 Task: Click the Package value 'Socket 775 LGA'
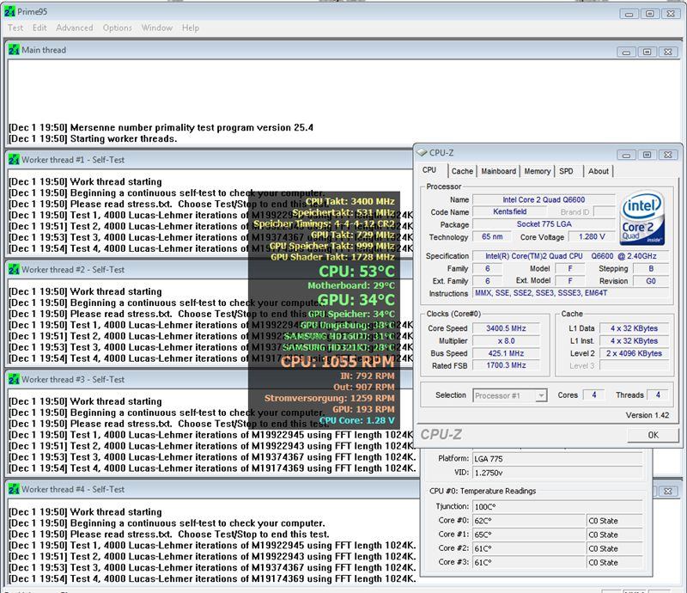click(x=544, y=224)
